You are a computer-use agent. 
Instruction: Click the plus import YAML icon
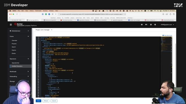151,25
